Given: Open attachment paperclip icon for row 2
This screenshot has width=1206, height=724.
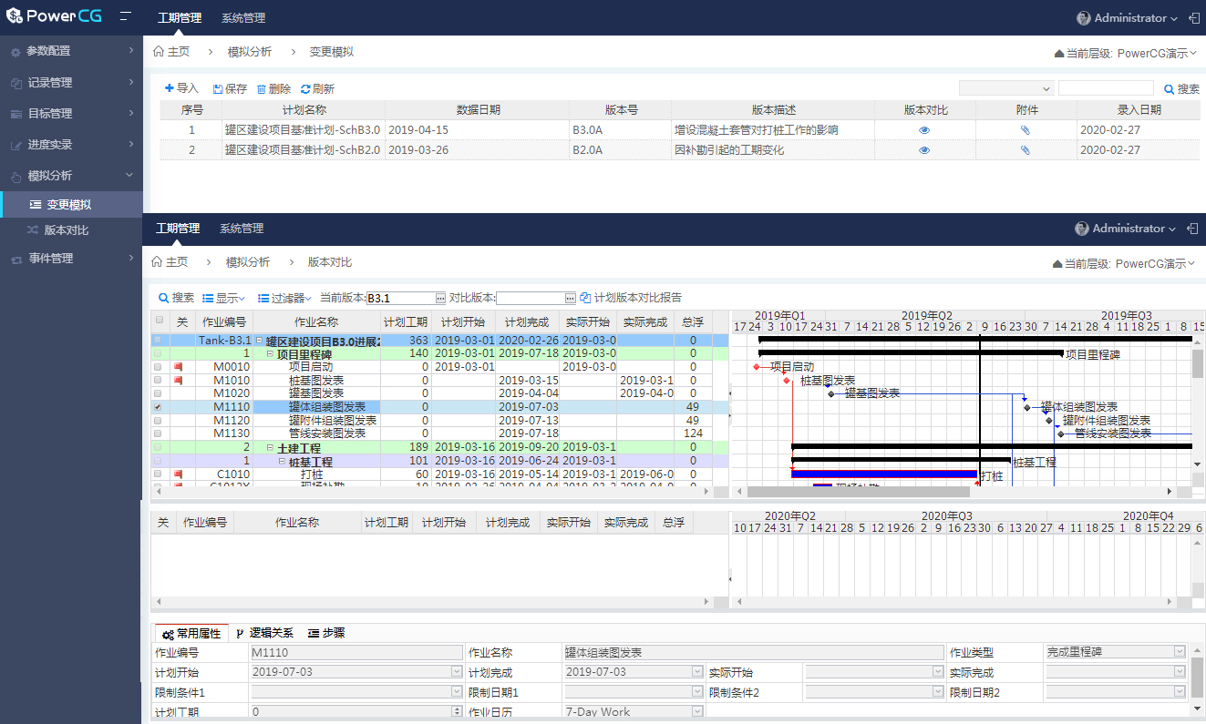Looking at the screenshot, I should click(x=1026, y=150).
